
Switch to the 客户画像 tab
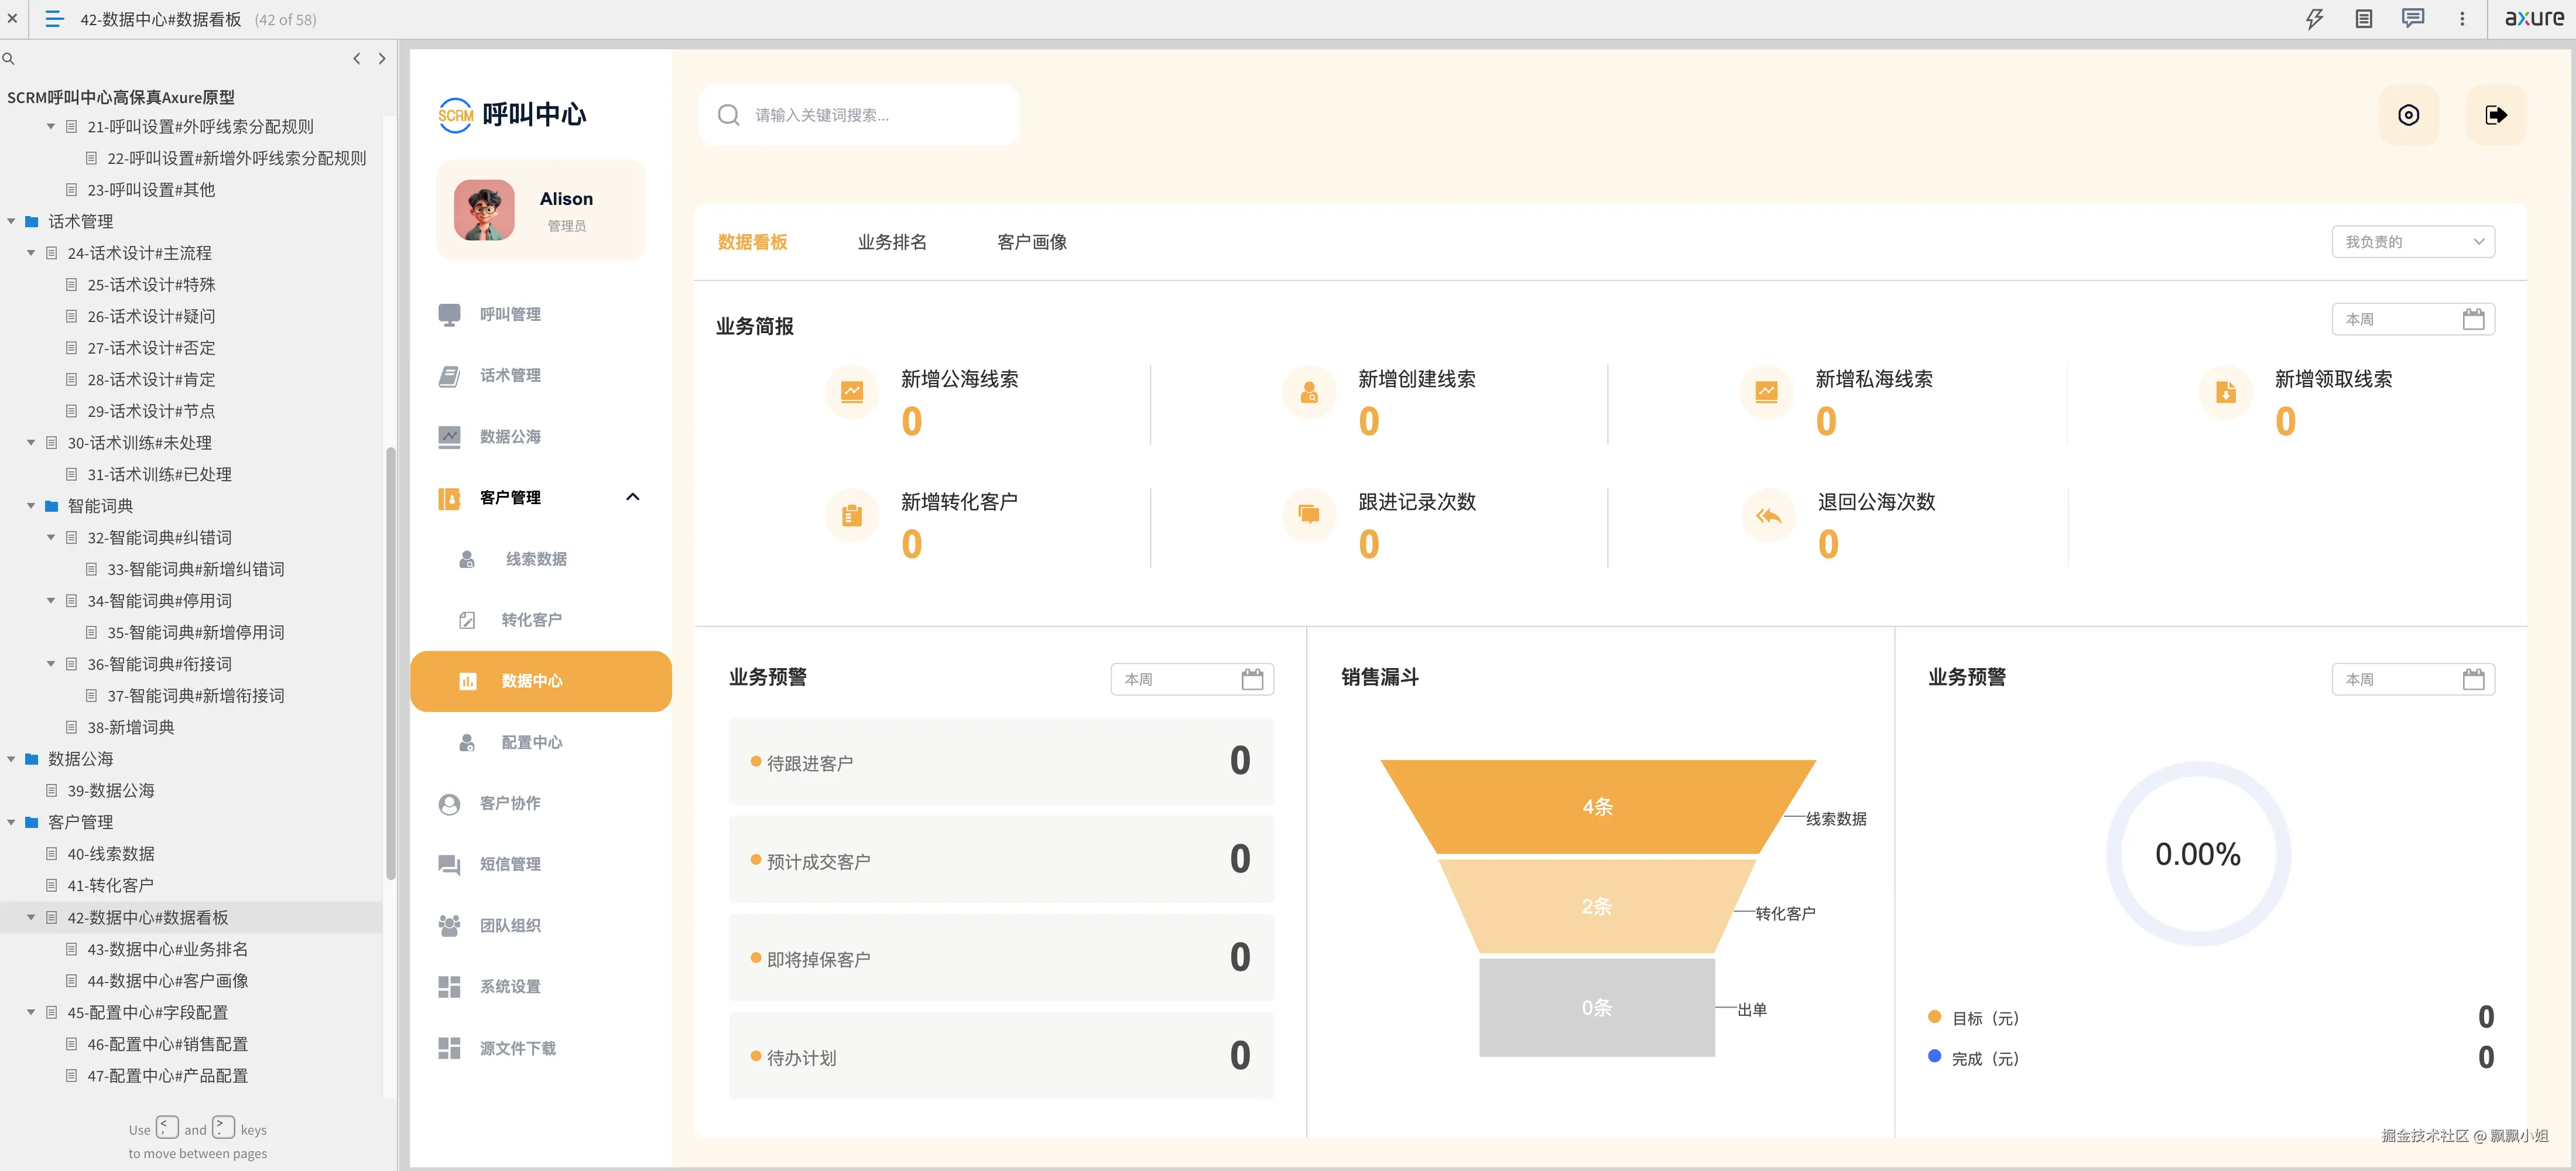tap(1031, 242)
